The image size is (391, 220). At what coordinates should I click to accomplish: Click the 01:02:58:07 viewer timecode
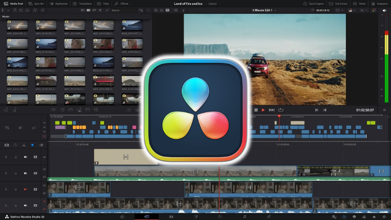pos(365,110)
